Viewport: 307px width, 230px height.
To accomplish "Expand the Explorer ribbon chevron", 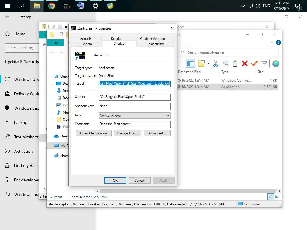I will (272, 43).
